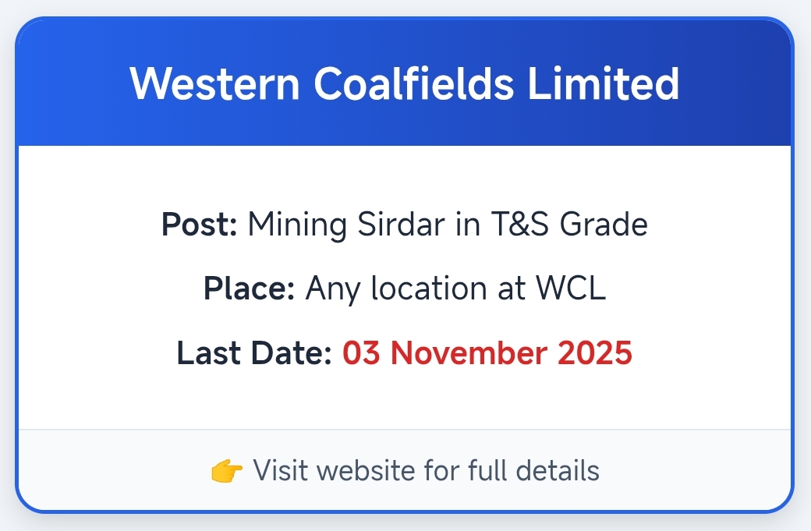The height and width of the screenshot is (531, 811).
Task: Select the bold 'Post:' label
Action: coord(200,225)
